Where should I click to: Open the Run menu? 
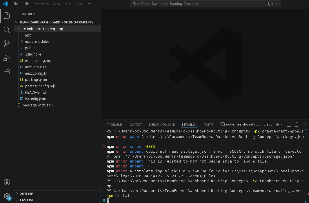tap(79, 4)
